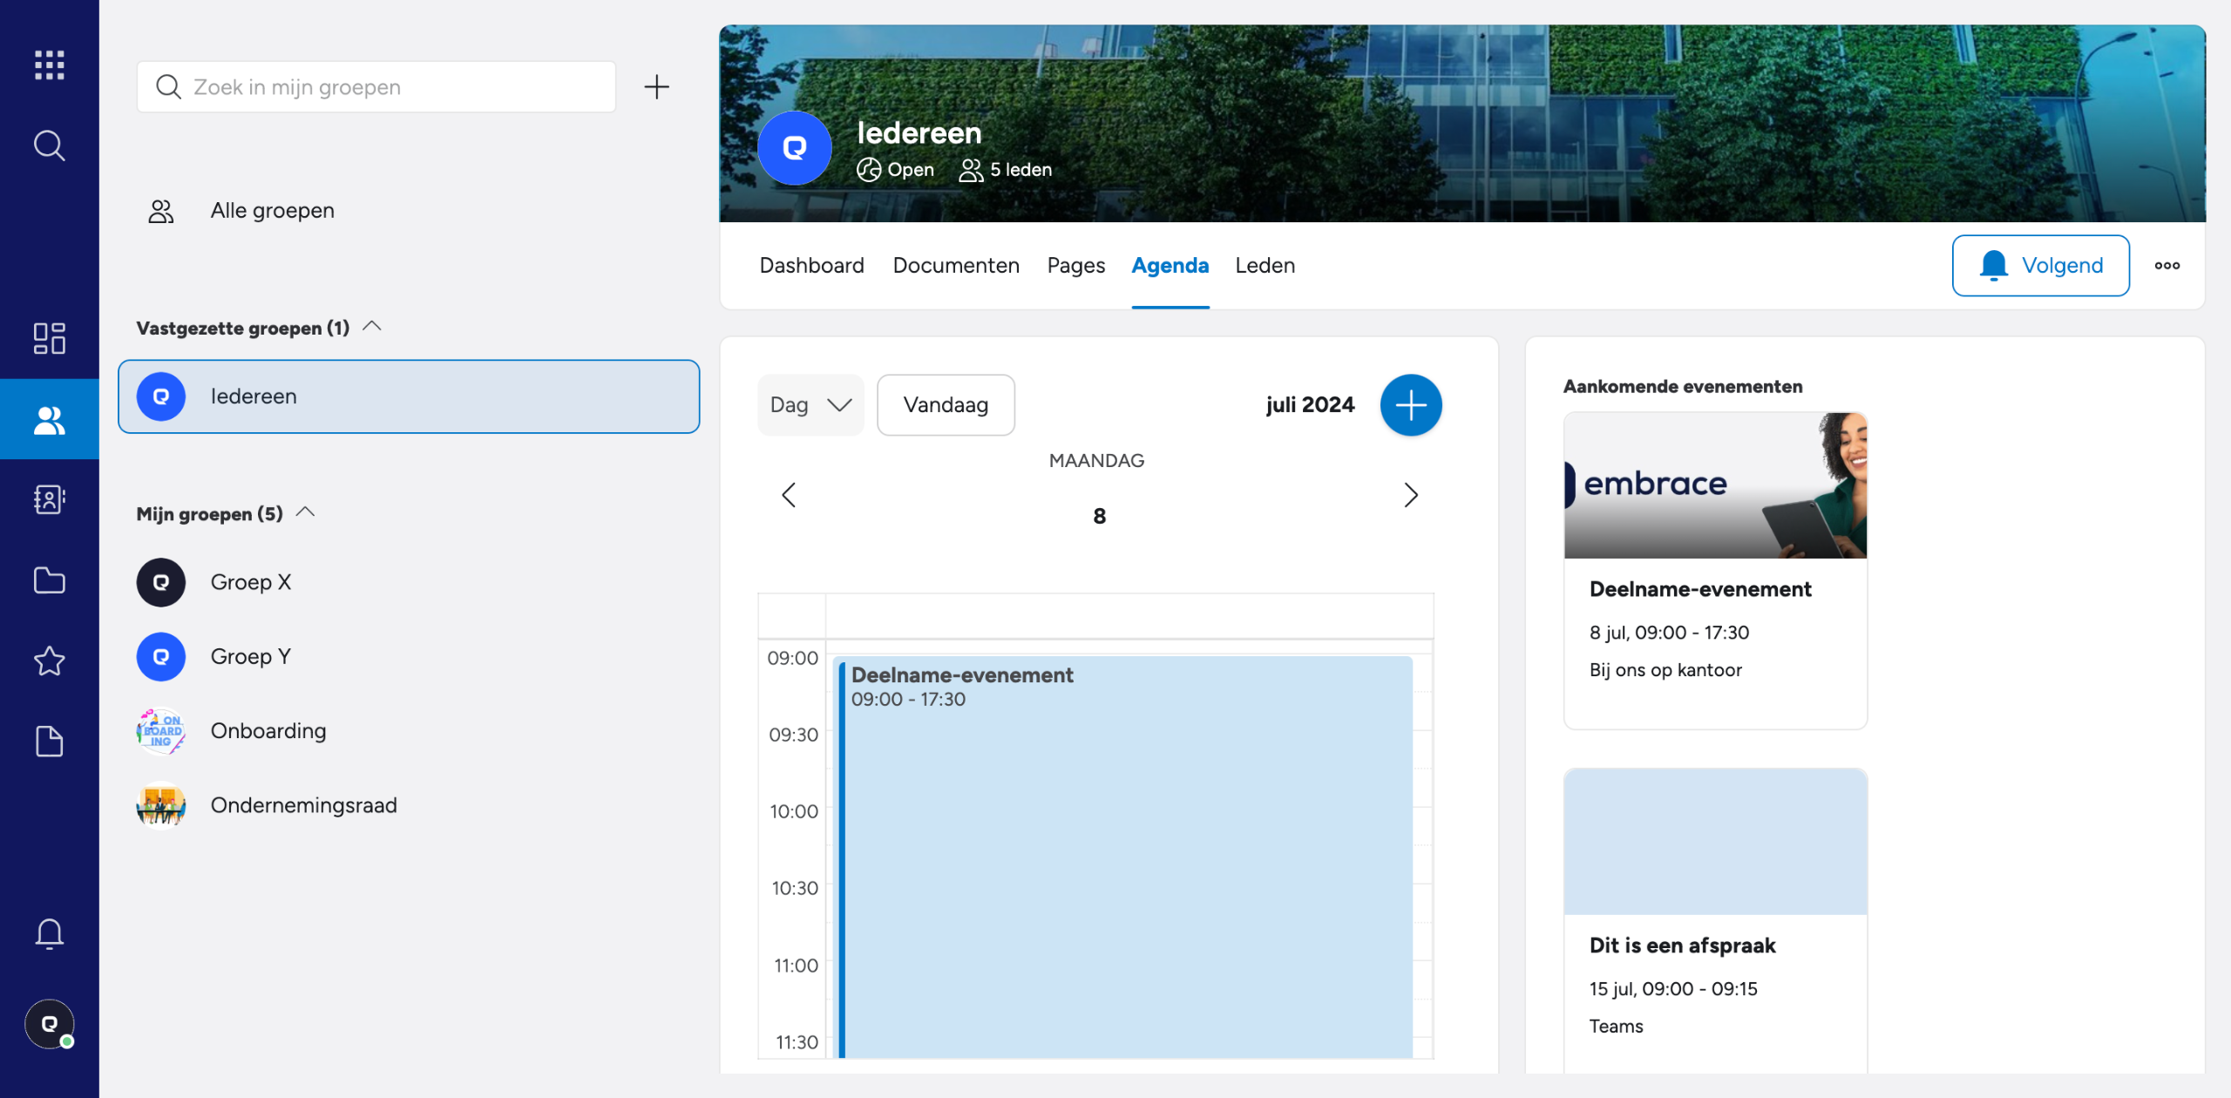Click the plus icon to add group
The height and width of the screenshot is (1098, 2231).
point(656,86)
